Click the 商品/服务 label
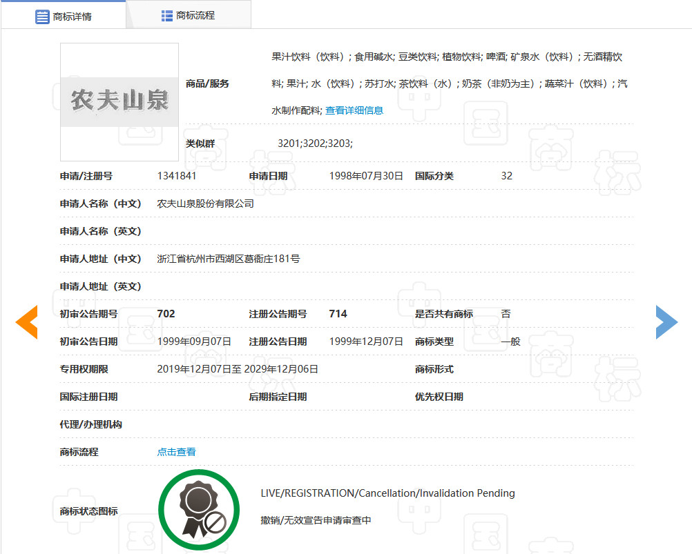Image resolution: width=692 pixels, height=554 pixels. pyautogui.click(x=207, y=83)
